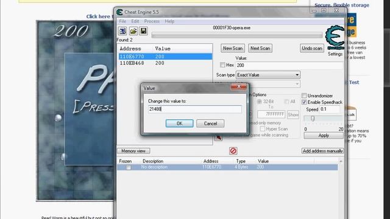
Task: Open the Edit menu
Action: click(135, 21)
